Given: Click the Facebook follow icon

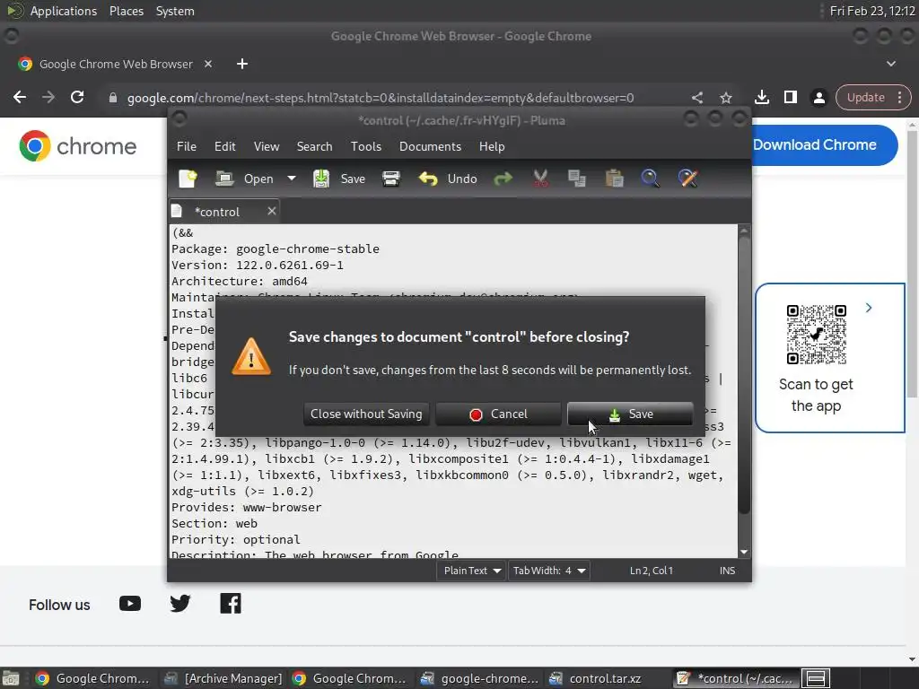Looking at the screenshot, I should [231, 604].
